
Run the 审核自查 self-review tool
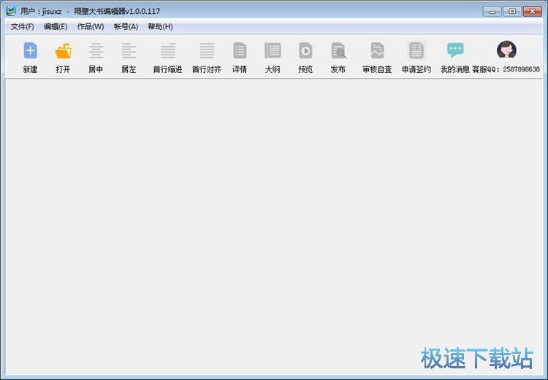point(377,50)
